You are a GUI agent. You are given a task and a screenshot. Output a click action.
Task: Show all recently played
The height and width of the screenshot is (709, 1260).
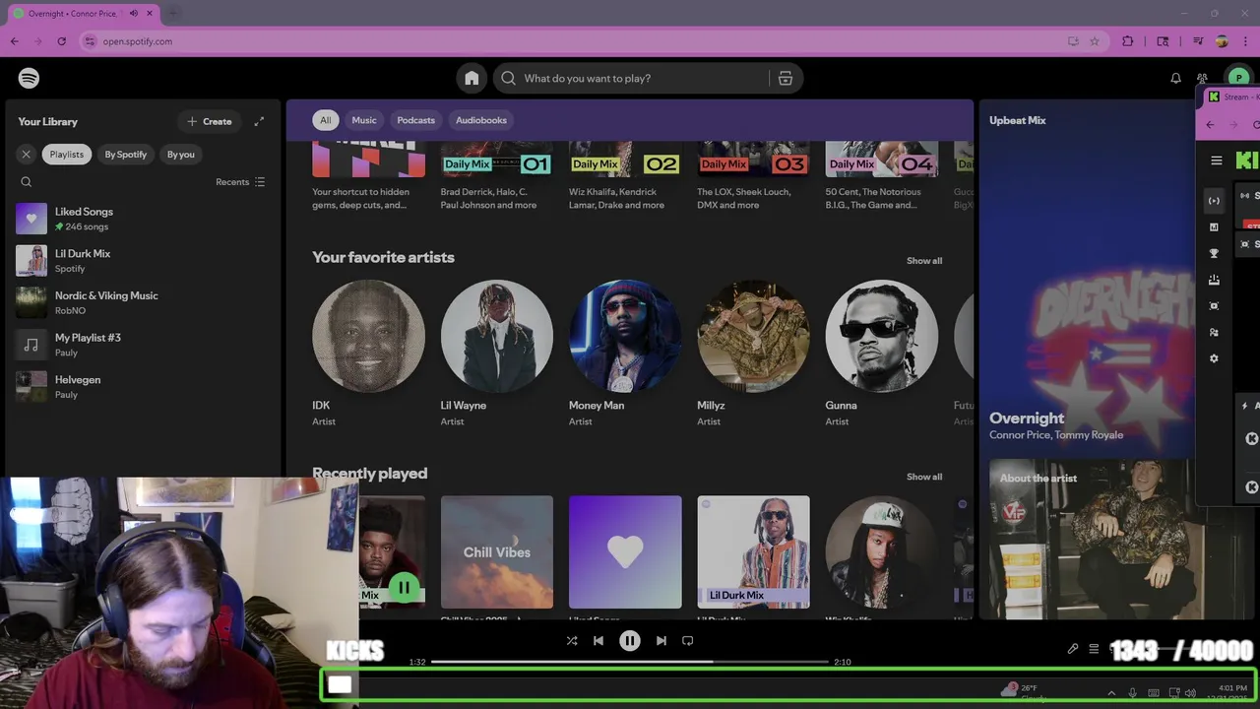[924, 477]
